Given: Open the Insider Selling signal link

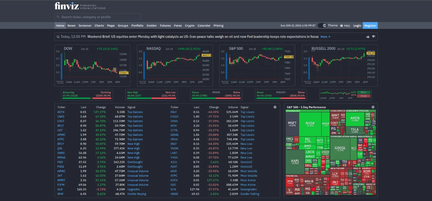Looking at the screenshot, I should click(x=250, y=194).
